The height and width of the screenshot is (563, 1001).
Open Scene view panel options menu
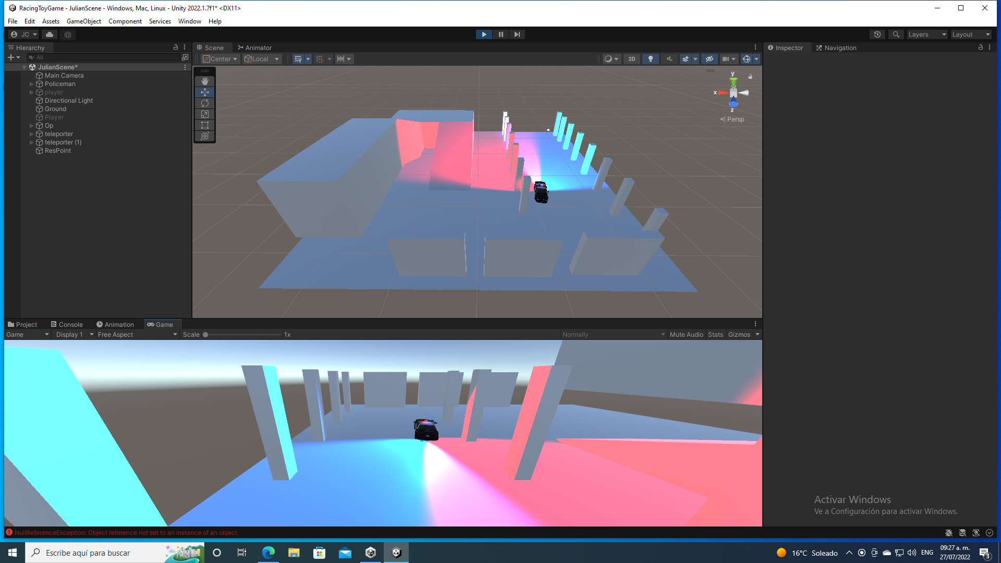755,47
